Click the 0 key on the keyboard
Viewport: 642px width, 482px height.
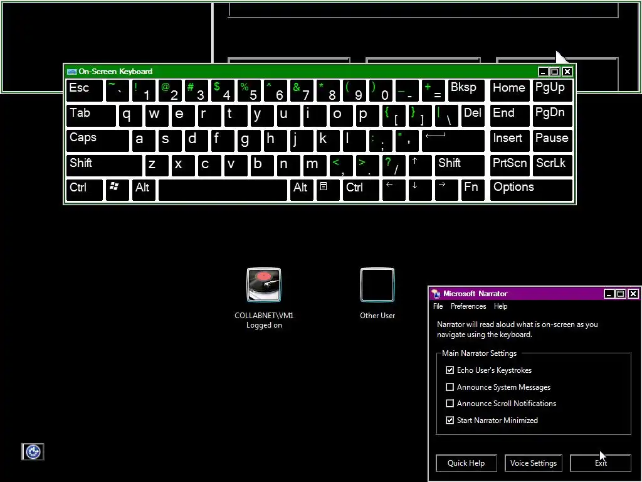click(381, 90)
